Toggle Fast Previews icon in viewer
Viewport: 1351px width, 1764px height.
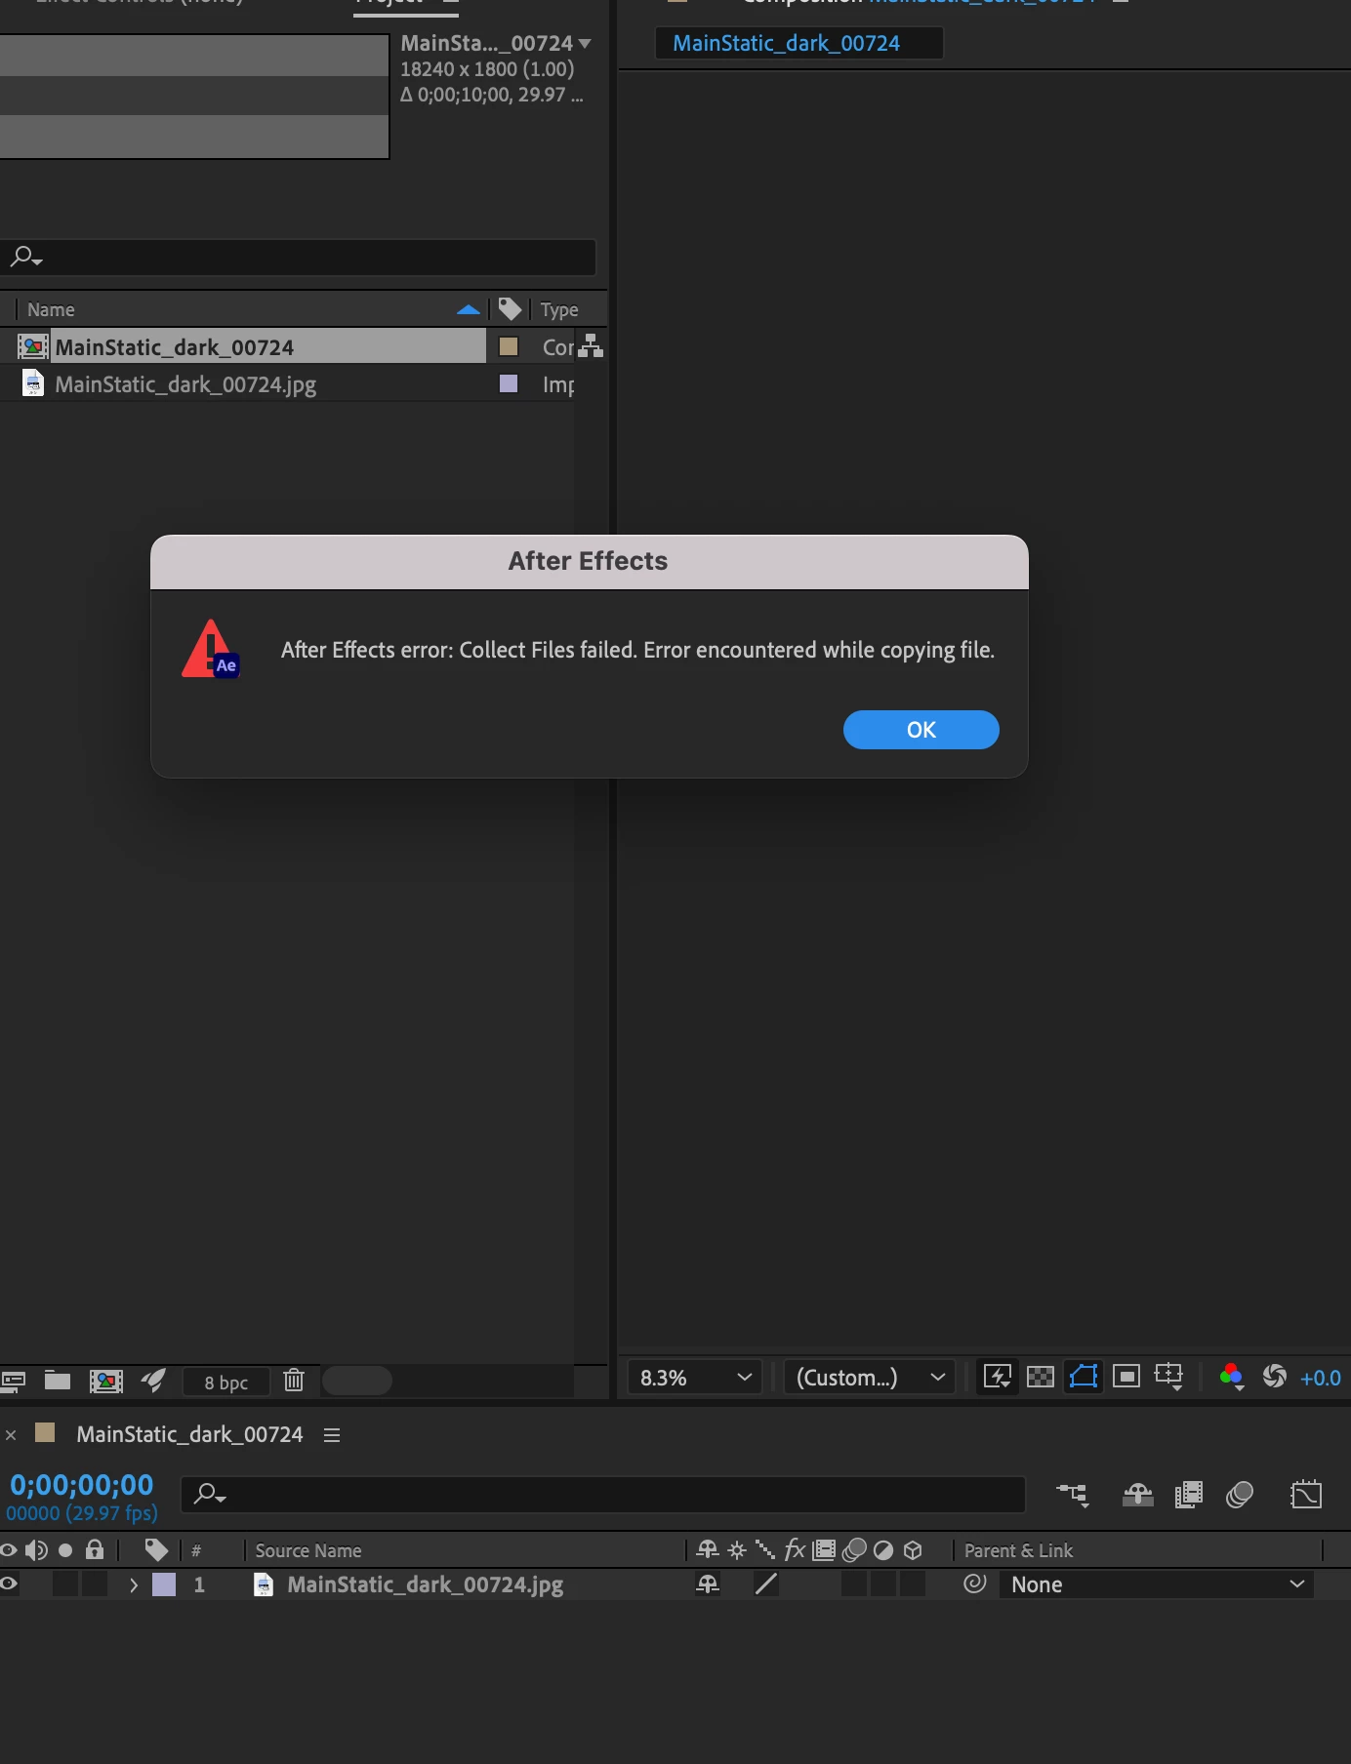[x=998, y=1377]
